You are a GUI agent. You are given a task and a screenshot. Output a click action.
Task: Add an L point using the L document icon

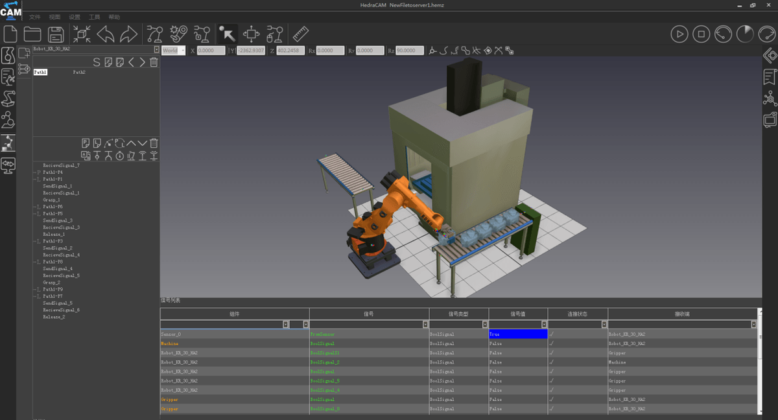pos(97,143)
